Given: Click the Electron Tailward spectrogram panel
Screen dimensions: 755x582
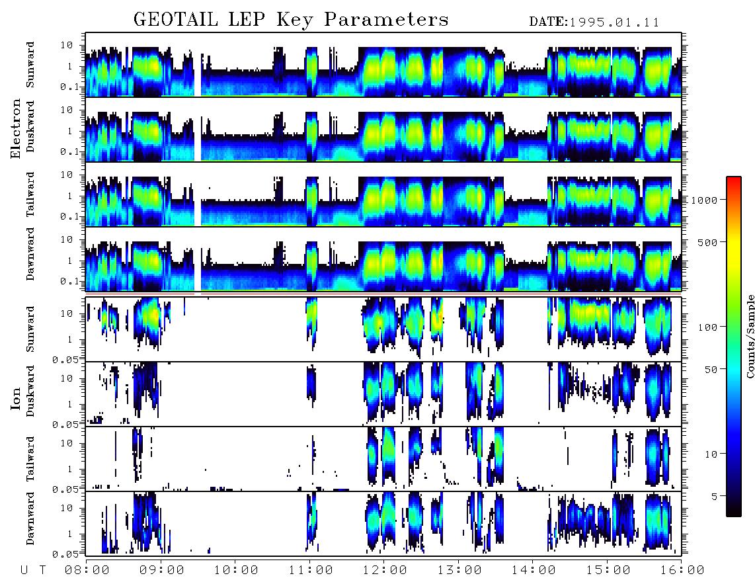Looking at the screenshot, I should click(383, 194).
